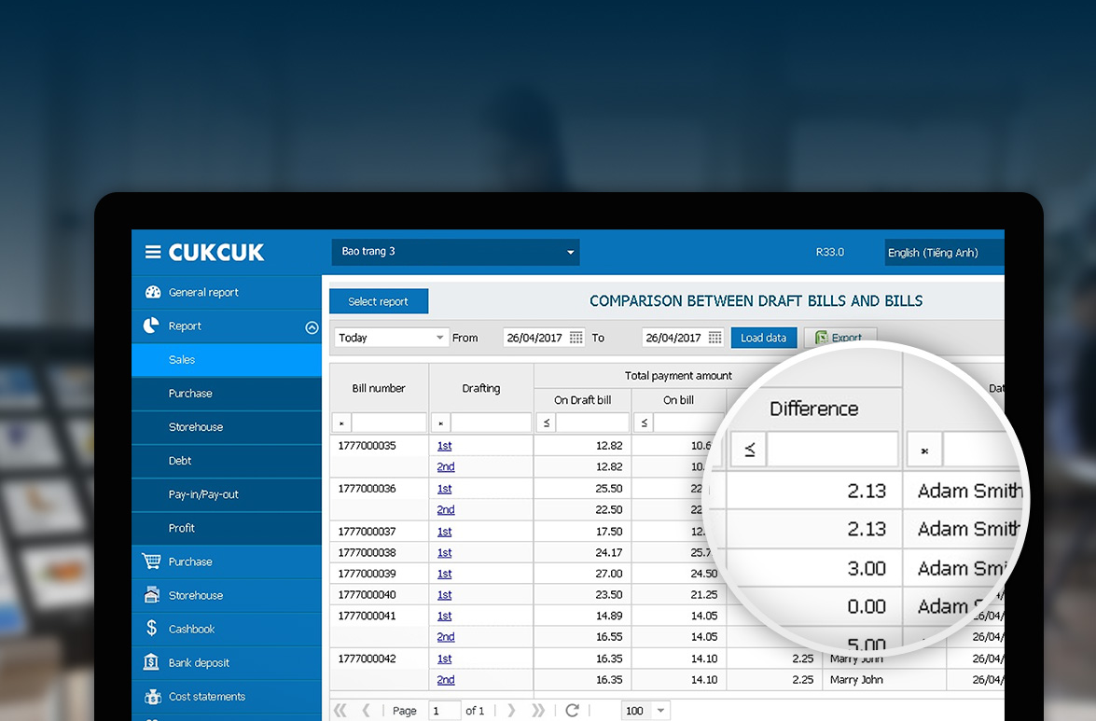Screen dimensions: 1096x721
Task: Click the Cashbook dollar sign icon
Action: click(152, 628)
